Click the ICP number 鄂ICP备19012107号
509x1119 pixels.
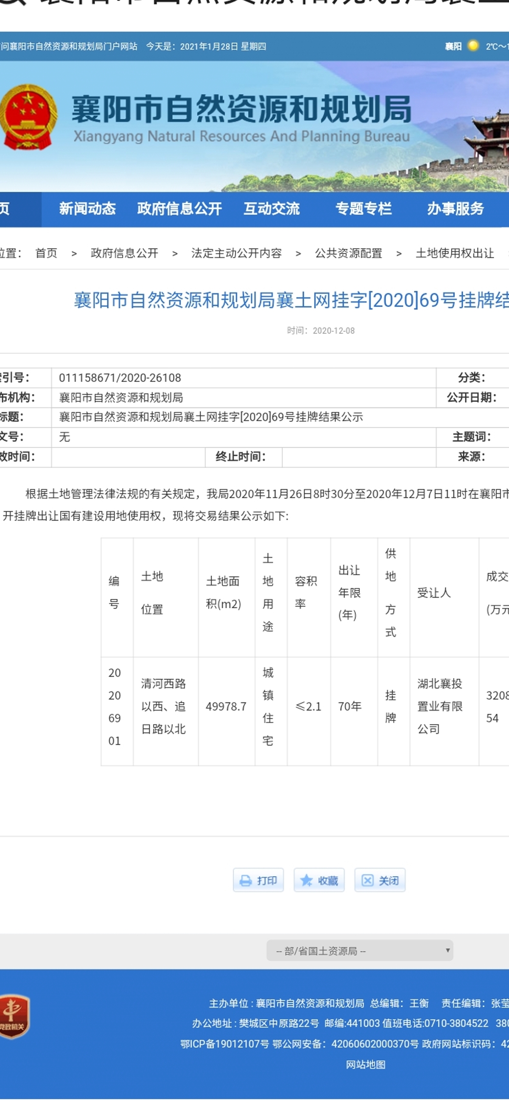click(225, 1044)
